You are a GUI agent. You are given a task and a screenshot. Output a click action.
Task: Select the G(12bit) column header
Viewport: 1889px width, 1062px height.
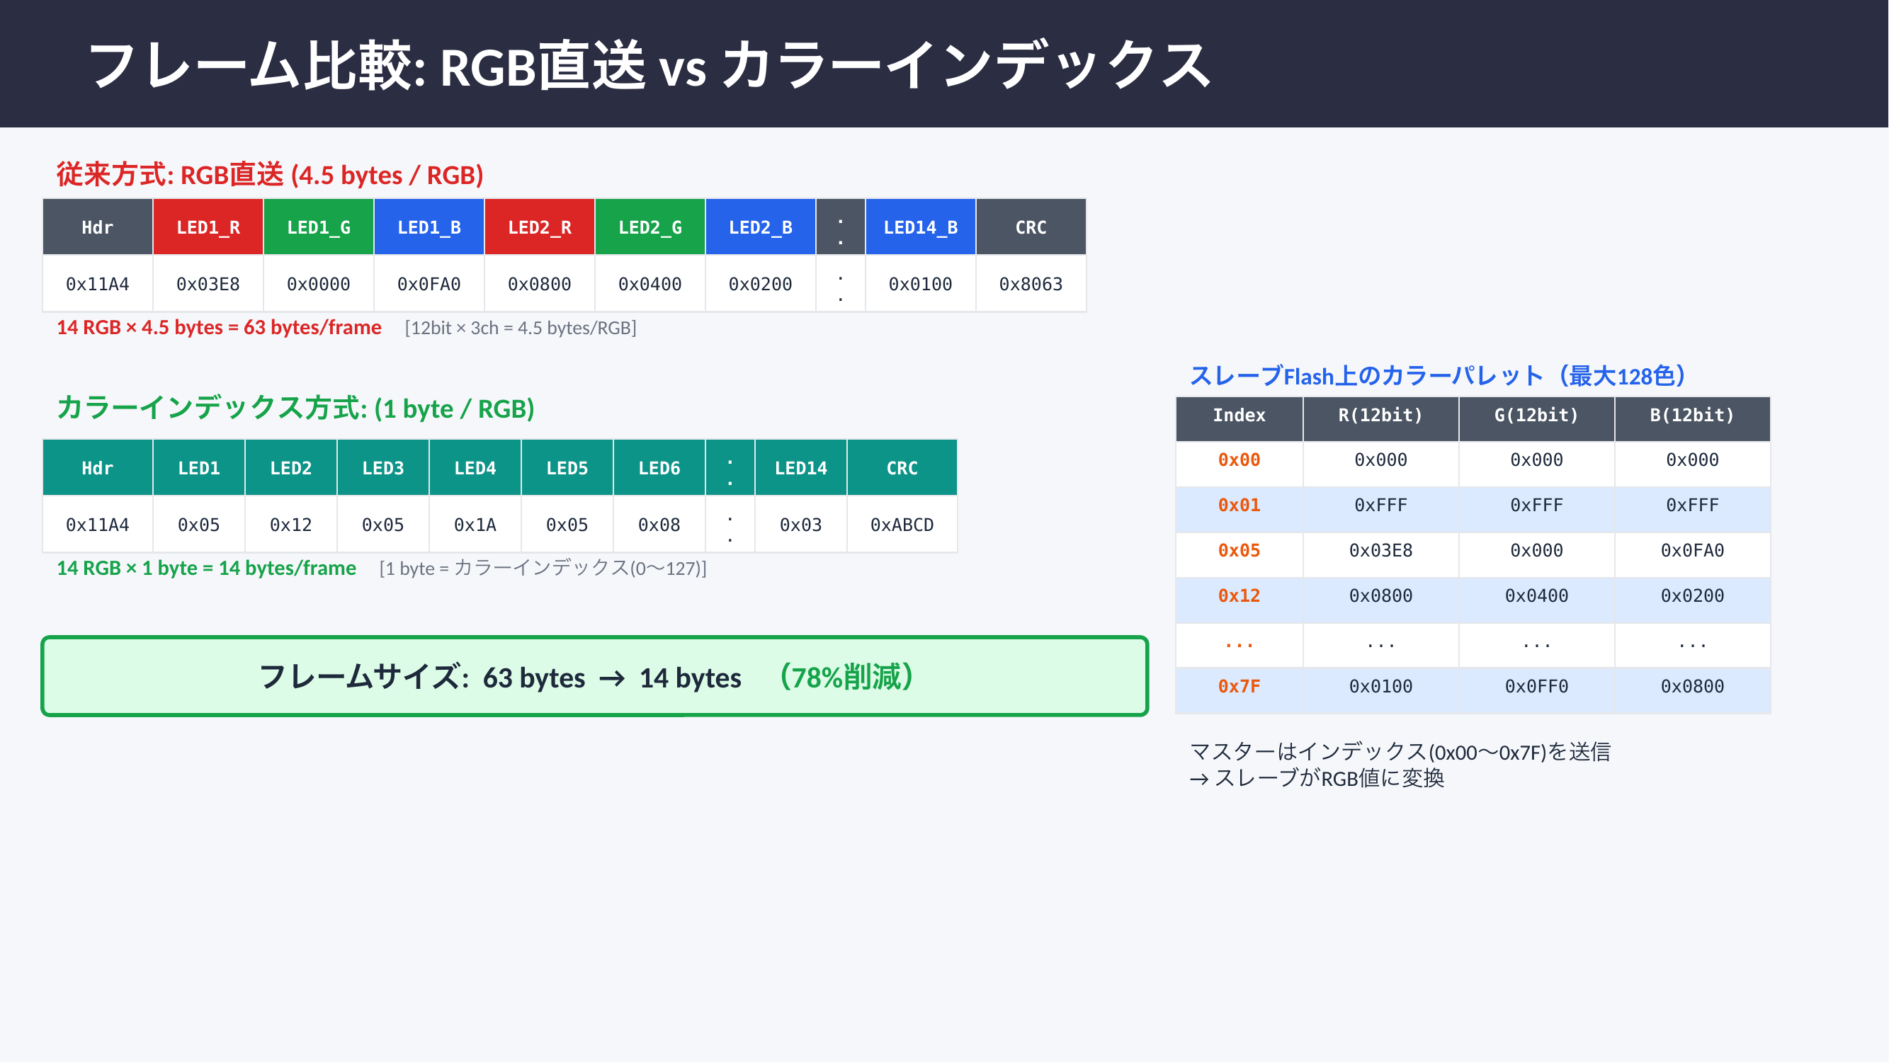point(1536,416)
